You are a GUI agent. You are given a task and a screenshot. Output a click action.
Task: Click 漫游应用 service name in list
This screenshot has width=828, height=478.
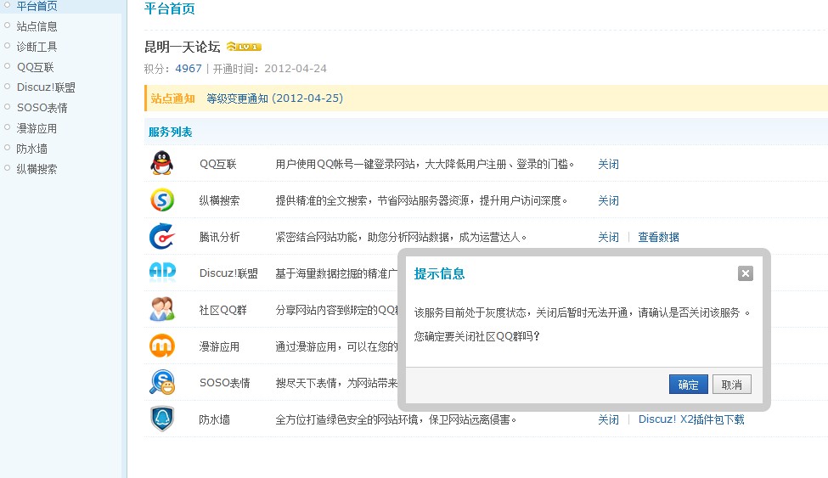click(x=220, y=346)
